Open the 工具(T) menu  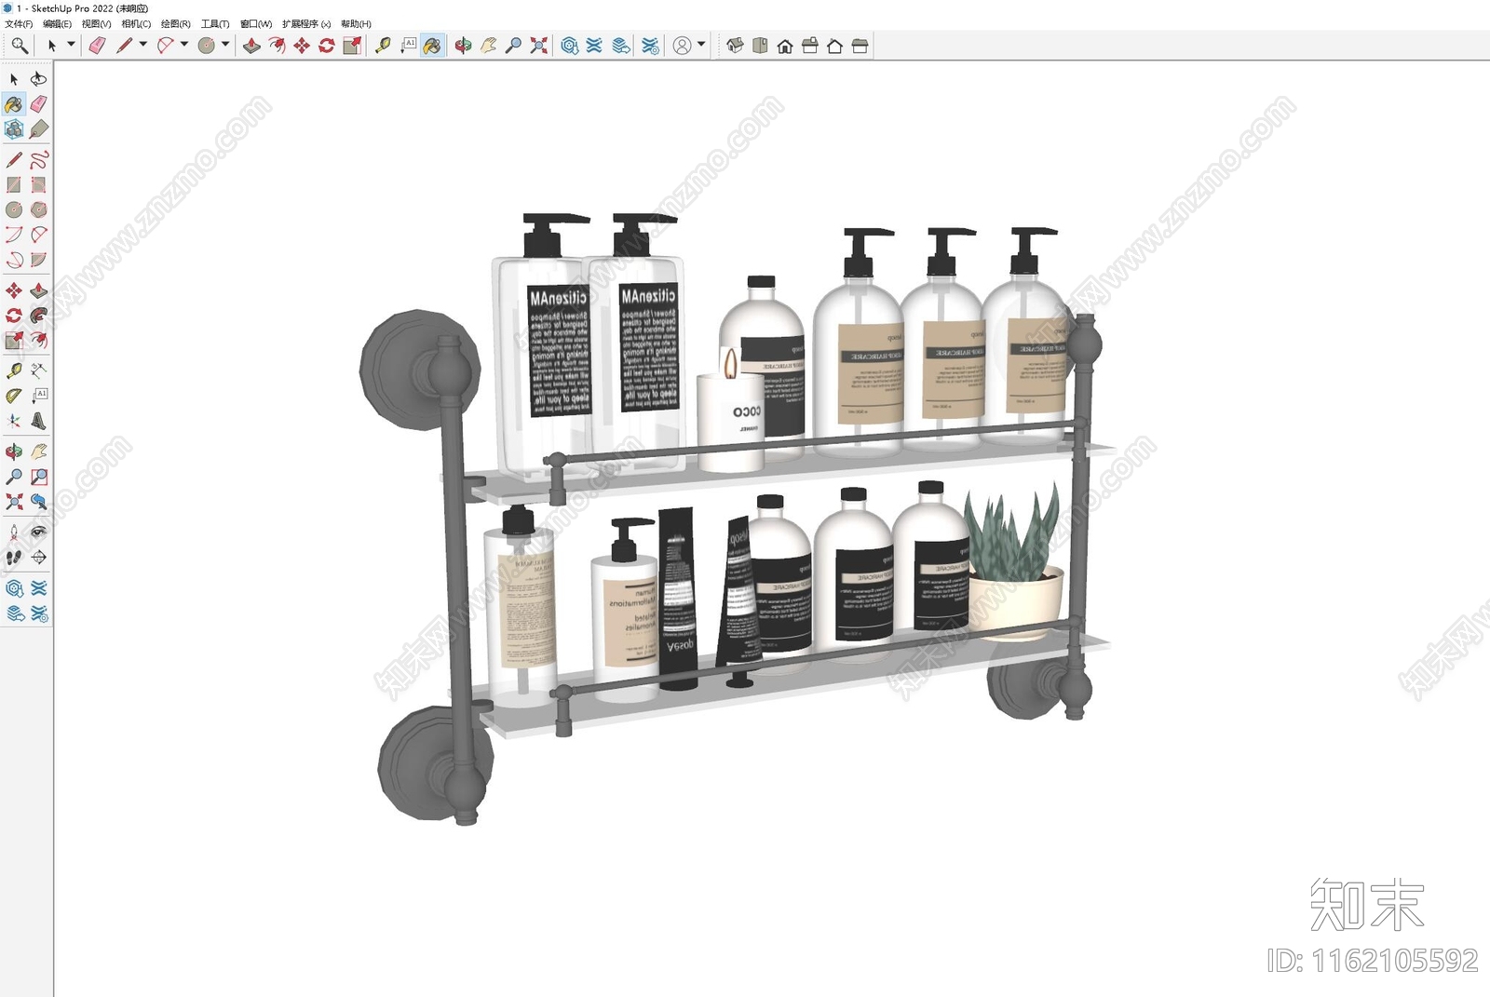(x=215, y=24)
